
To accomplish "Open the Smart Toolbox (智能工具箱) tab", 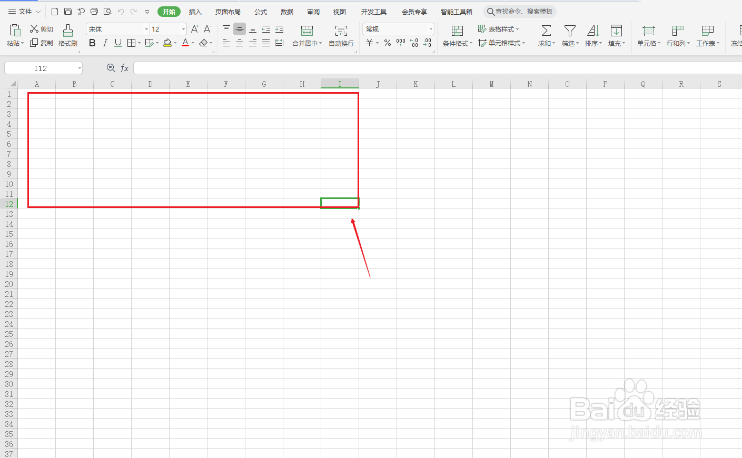I will [457, 12].
